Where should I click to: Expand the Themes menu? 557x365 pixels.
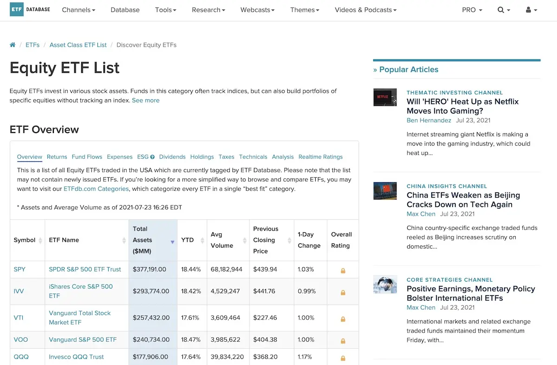305,10
